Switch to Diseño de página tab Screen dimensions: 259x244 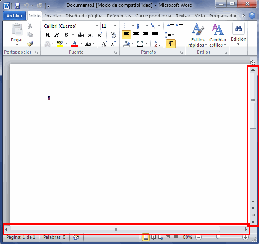point(84,16)
